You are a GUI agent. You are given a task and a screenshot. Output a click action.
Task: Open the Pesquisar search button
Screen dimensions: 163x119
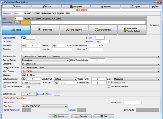(76, 7)
